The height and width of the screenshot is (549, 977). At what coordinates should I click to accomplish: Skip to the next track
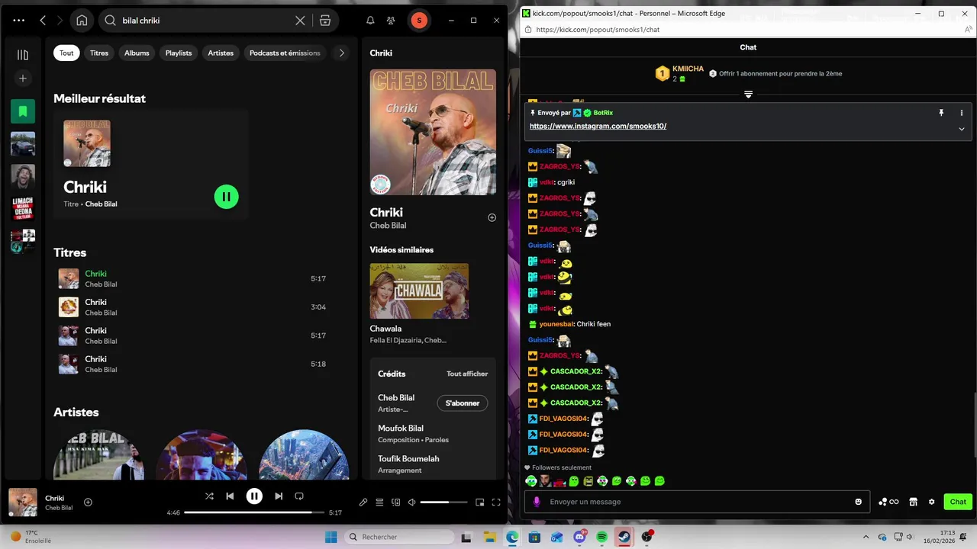coord(279,496)
